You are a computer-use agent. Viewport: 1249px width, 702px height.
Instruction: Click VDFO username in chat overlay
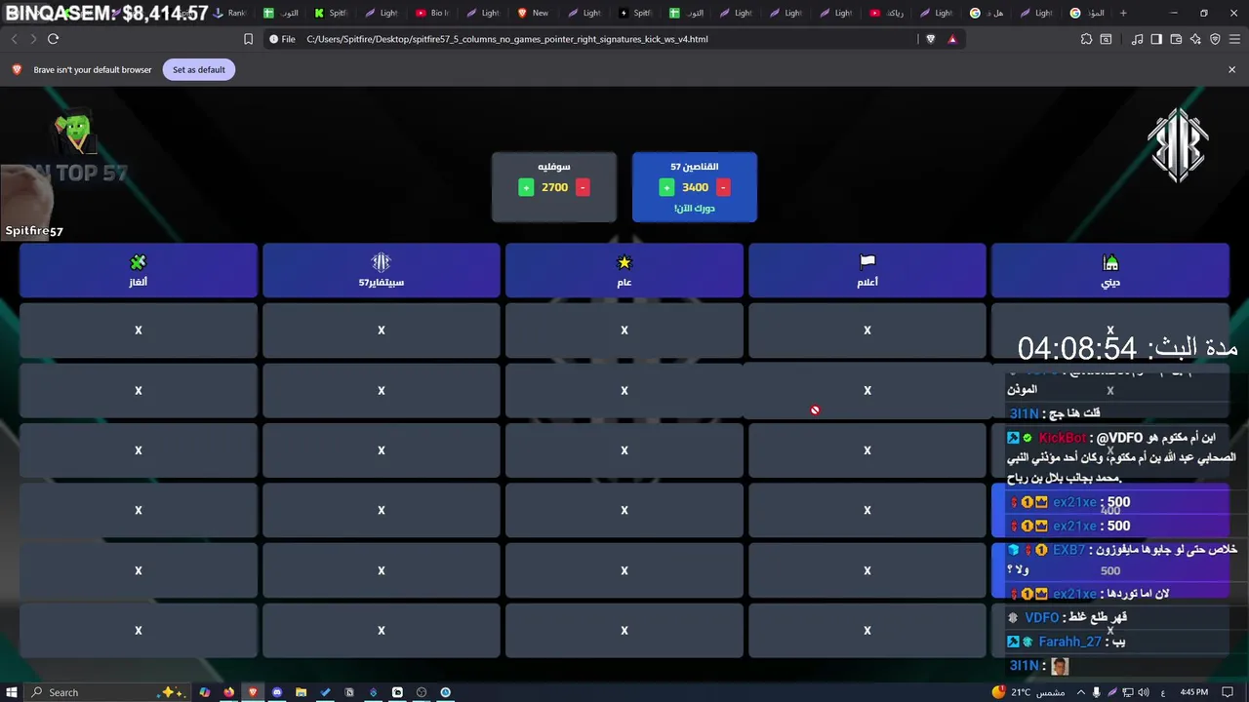(1041, 617)
